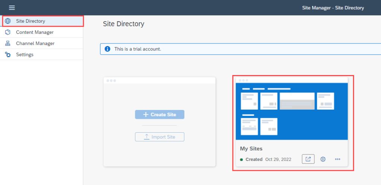Click the My Sites card title

coord(251,149)
